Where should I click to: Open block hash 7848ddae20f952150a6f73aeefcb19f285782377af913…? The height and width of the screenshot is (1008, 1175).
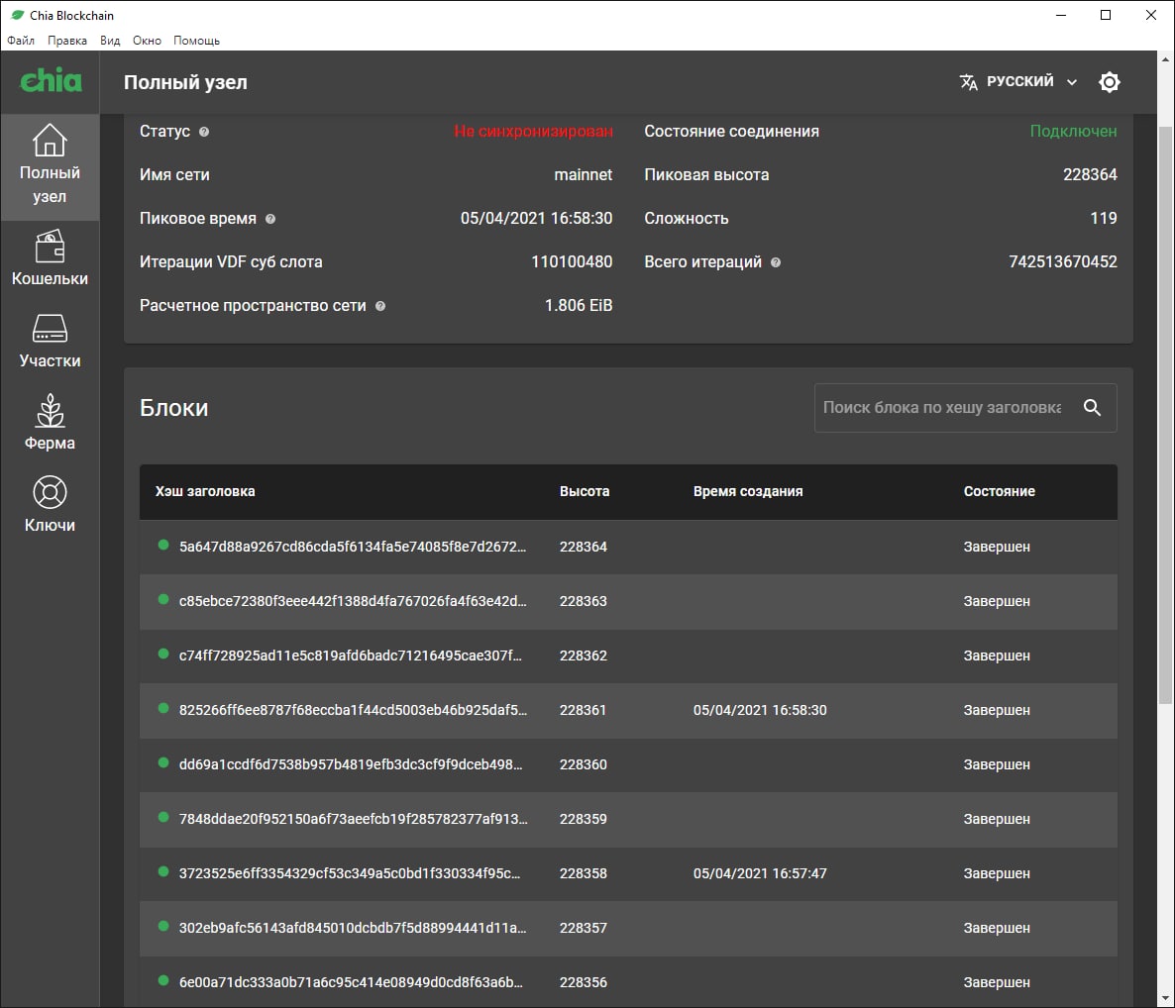click(353, 819)
